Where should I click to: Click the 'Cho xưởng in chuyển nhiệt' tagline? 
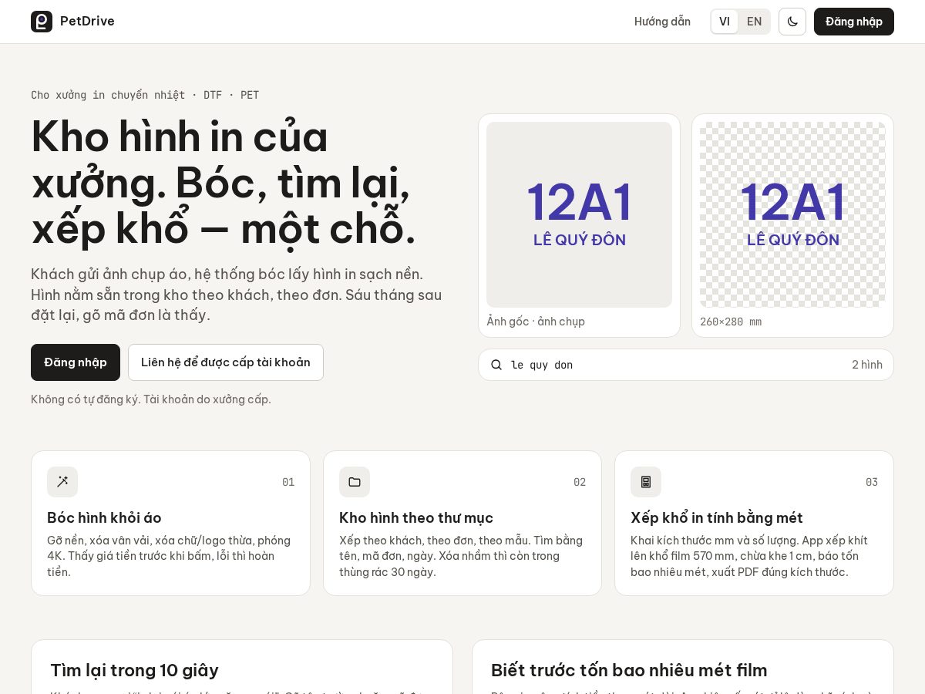tap(145, 95)
